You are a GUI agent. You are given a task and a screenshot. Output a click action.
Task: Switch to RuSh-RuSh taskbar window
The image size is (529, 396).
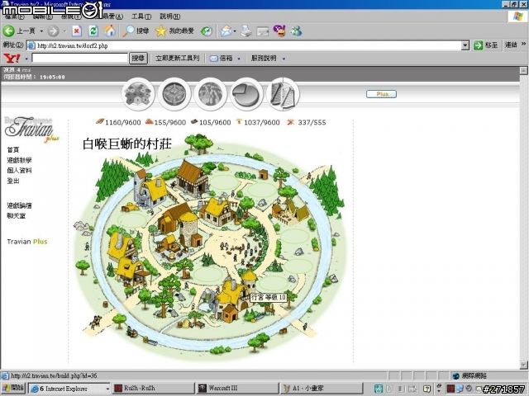click(x=154, y=389)
